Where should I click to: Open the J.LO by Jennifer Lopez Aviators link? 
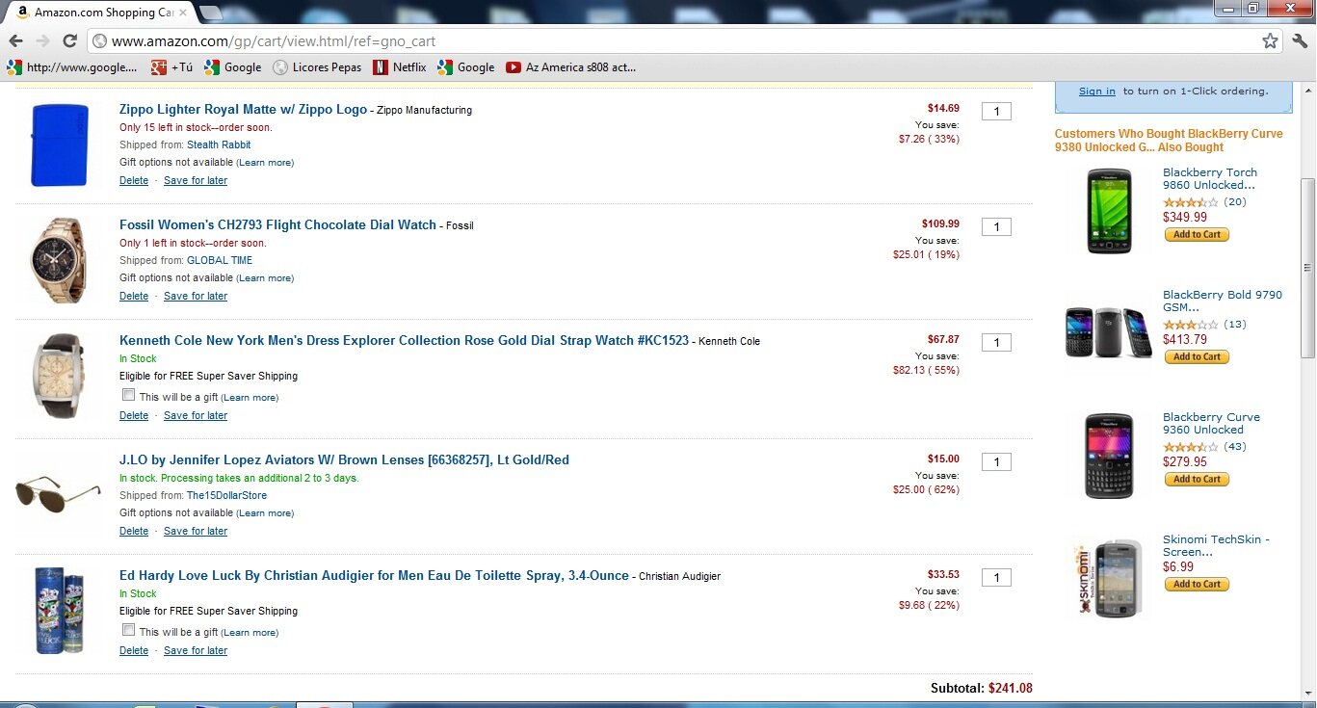click(344, 459)
